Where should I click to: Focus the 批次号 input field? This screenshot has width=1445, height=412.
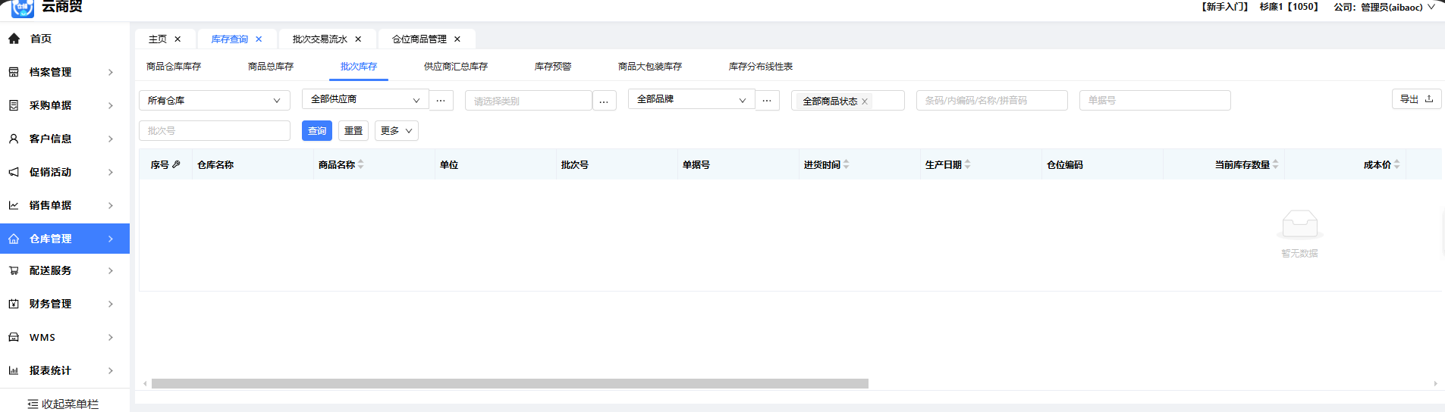point(215,131)
